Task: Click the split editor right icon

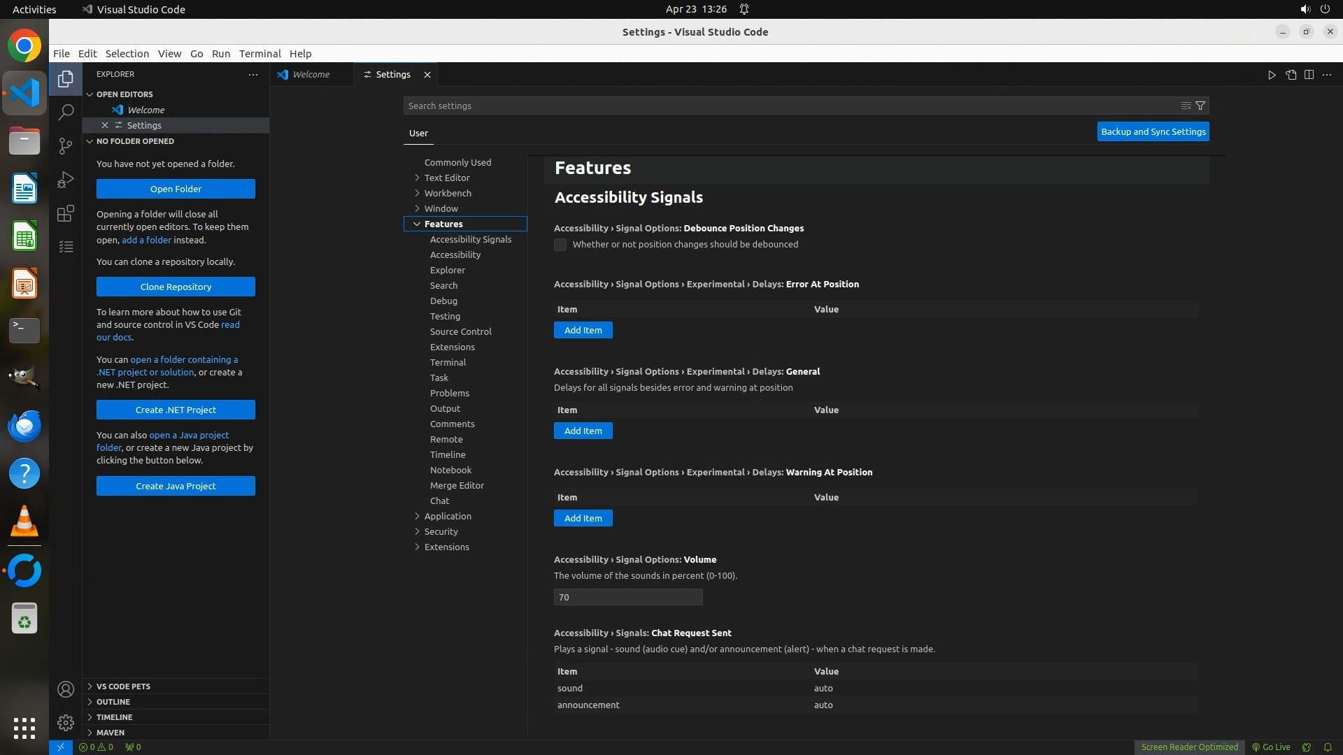Action: coord(1309,75)
